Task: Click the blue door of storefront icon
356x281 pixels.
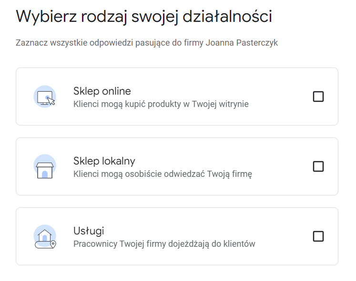Action: (x=45, y=174)
